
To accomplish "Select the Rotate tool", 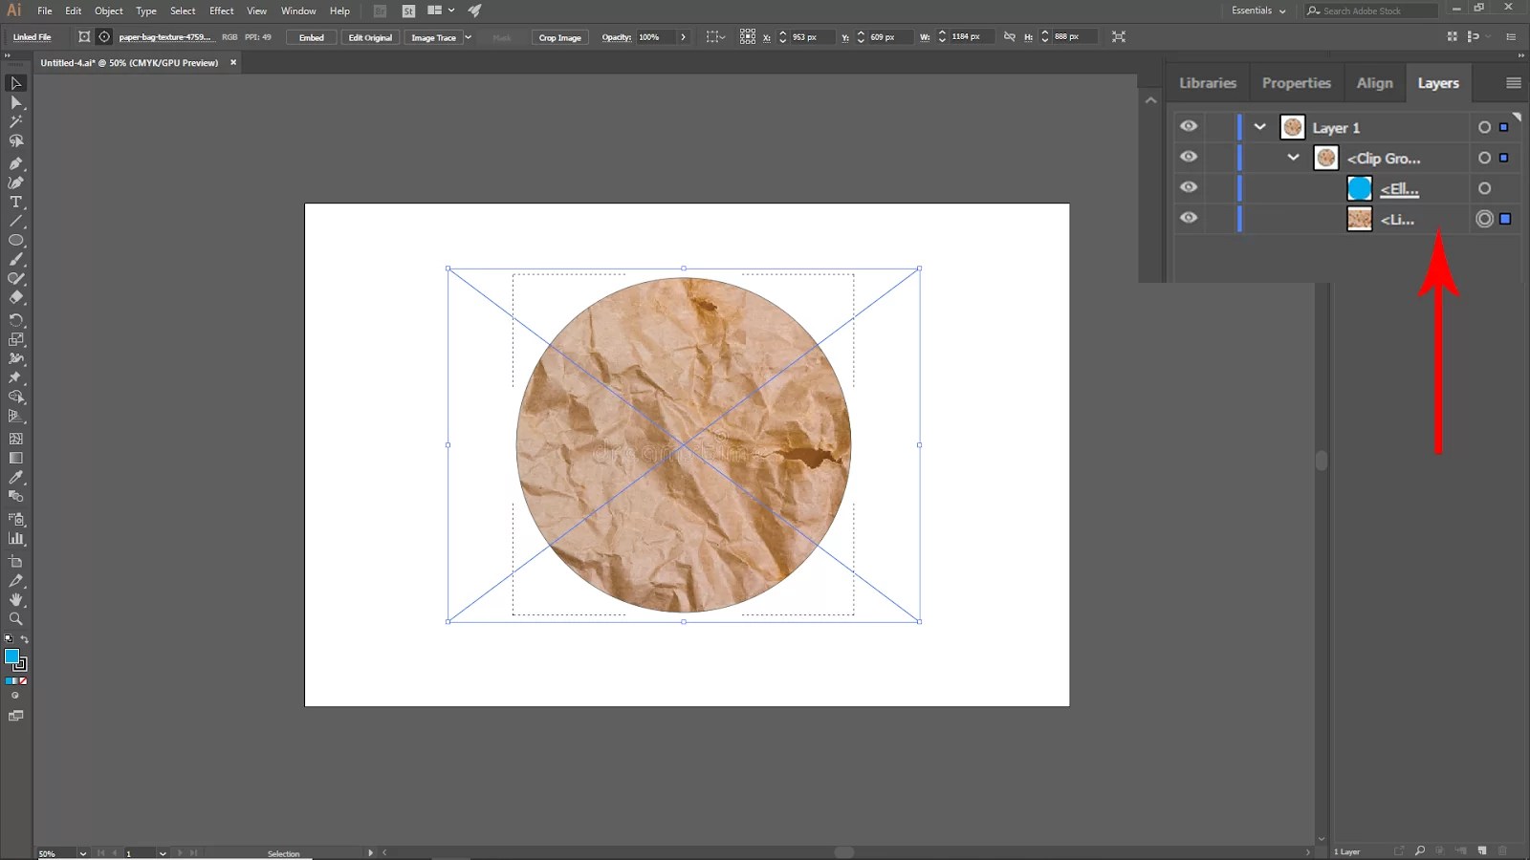I will (x=15, y=320).
